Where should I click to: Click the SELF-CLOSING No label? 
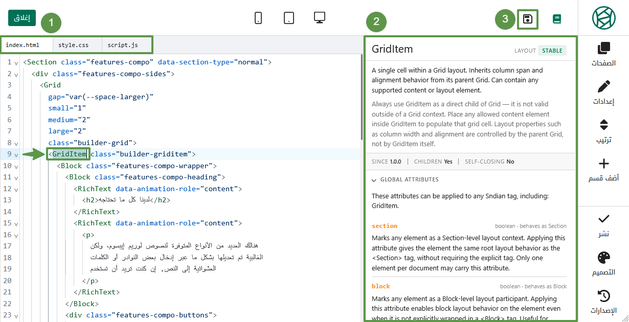click(489, 162)
